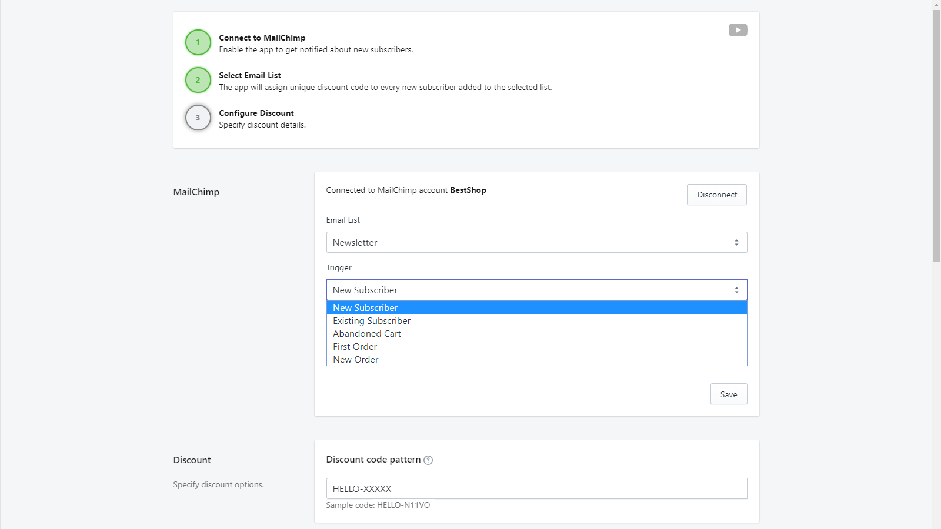Click the page vertical scrollbar thumb
941x529 pixels.
coord(936,135)
